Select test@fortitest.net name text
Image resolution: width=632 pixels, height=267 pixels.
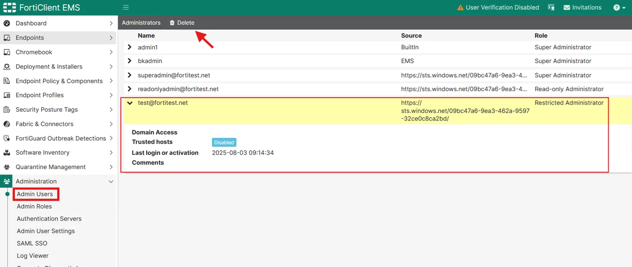163,103
